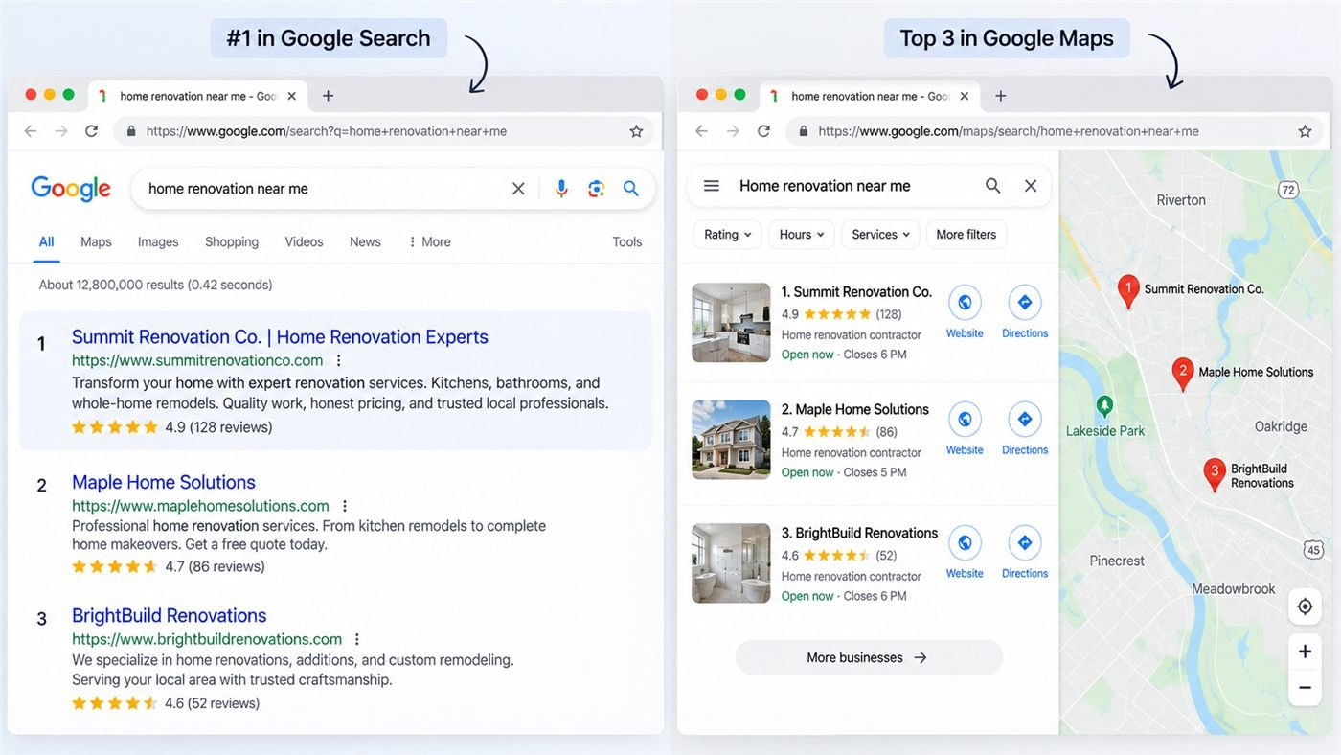The width and height of the screenshot is (1341, 755).
Task: Center map on my location icon
Action: (1305, 606)
